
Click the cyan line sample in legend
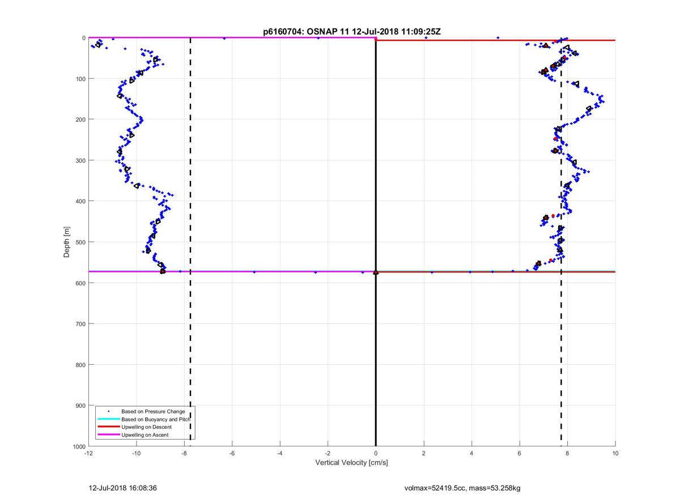[x=108, y=419]
